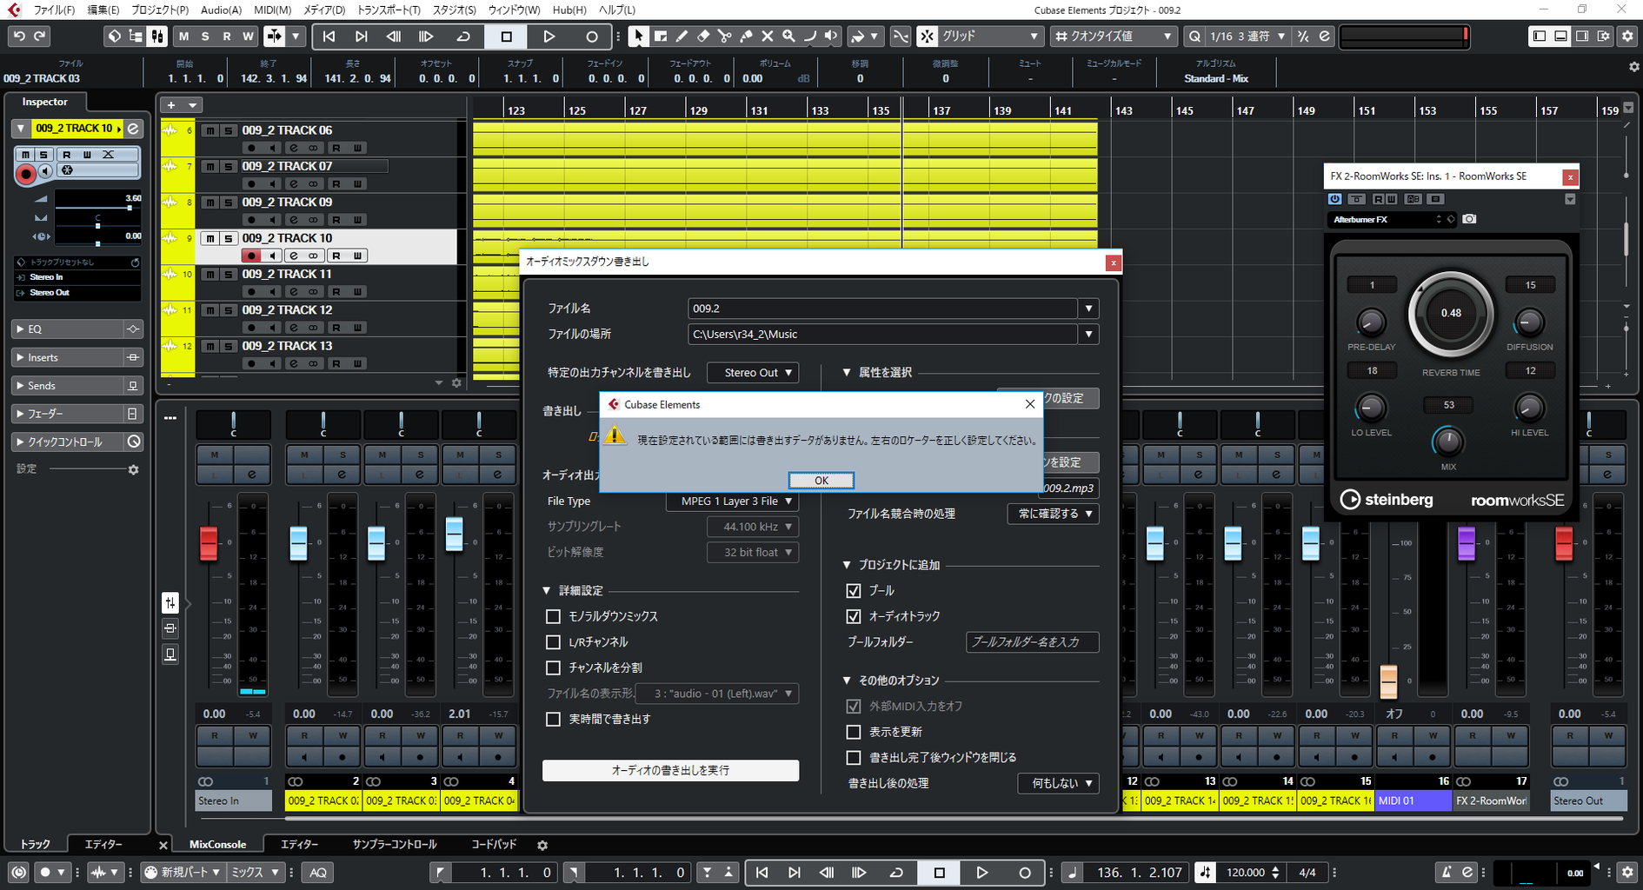Click the Stop button in top transport toolbar
This screenshot has height=890, width=1643.
tap(506, 37)
